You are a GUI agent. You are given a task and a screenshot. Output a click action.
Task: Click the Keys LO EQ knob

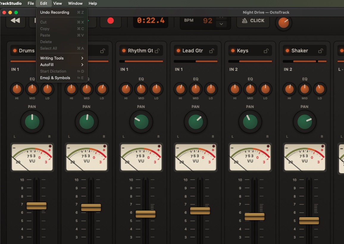(265, 89)
